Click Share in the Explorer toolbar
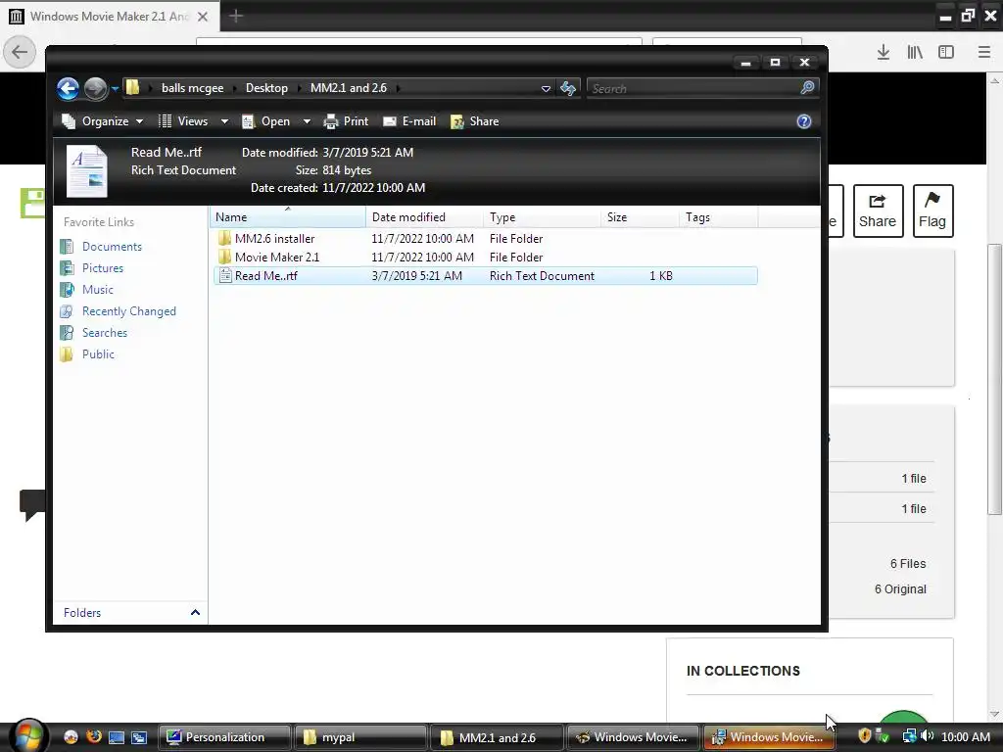The height and width of the screenshot is (752, 1003). pos(475,121)
